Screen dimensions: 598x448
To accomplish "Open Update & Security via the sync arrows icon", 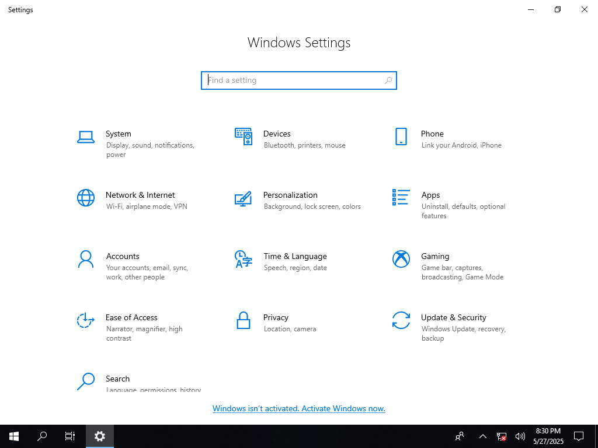I will tap(401, 320).
